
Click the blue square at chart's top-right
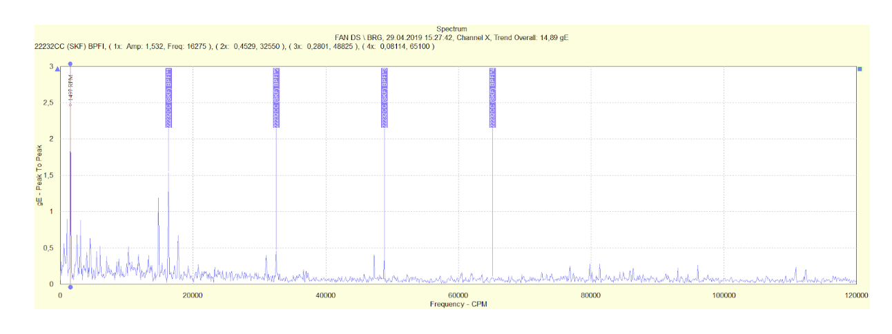(860, 69)
